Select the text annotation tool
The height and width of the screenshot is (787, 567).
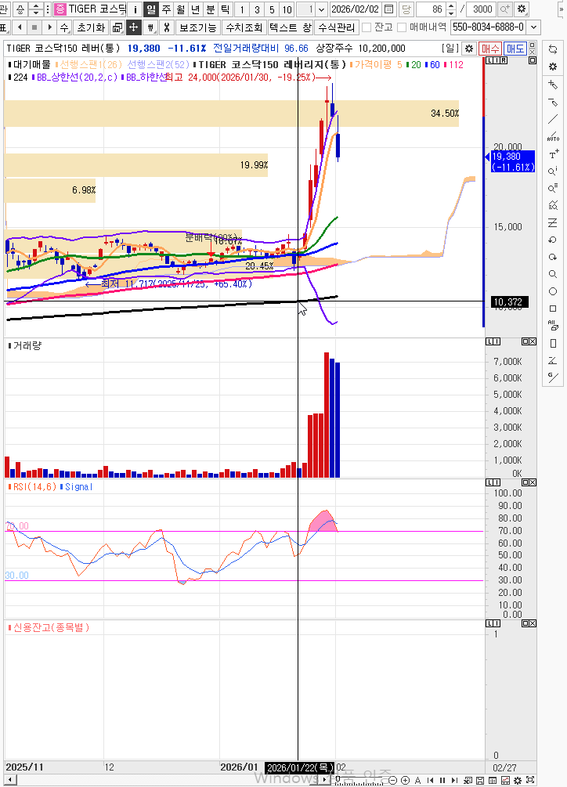coord(554,153)
